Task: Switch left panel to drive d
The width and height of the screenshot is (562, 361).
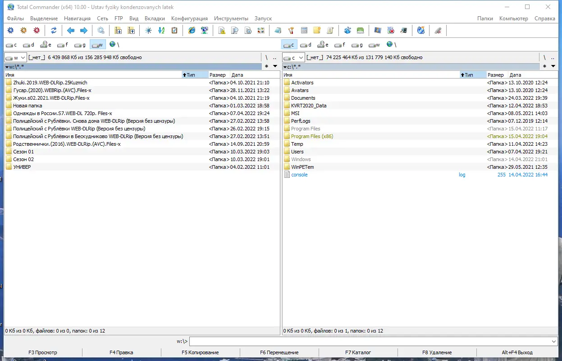Action: point(29,45)
